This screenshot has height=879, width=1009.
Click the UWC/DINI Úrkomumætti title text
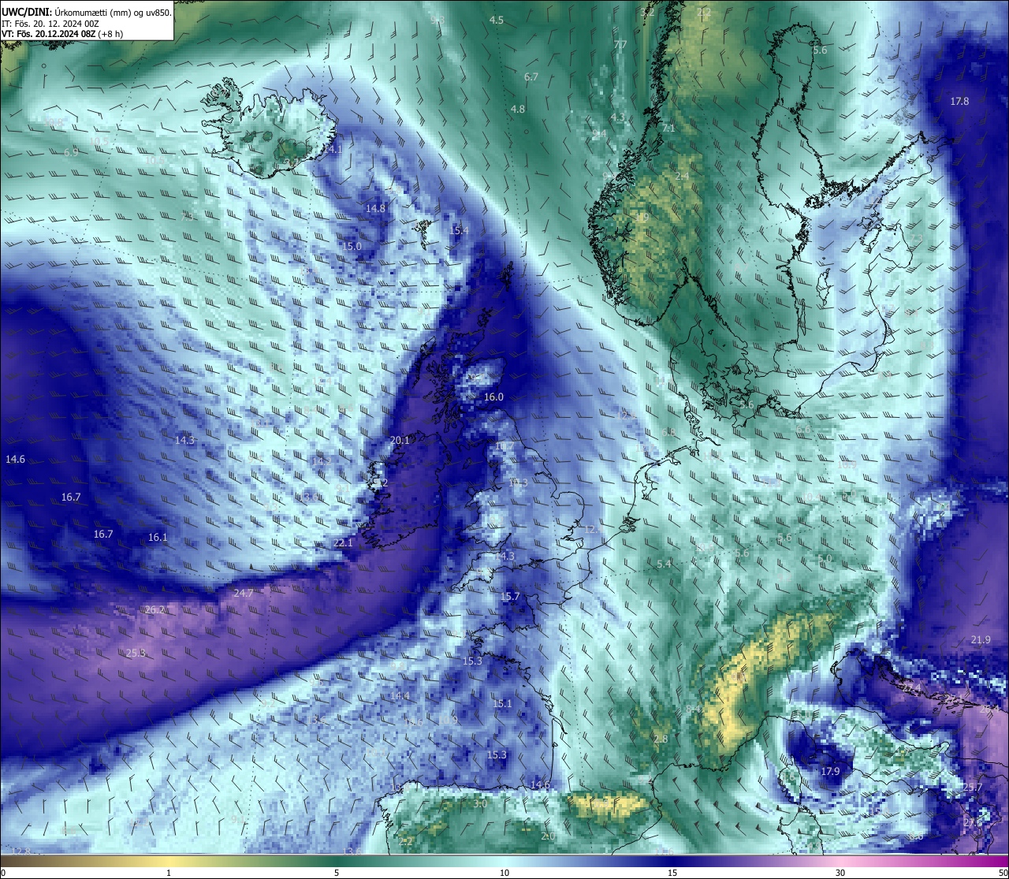point(86,12)
